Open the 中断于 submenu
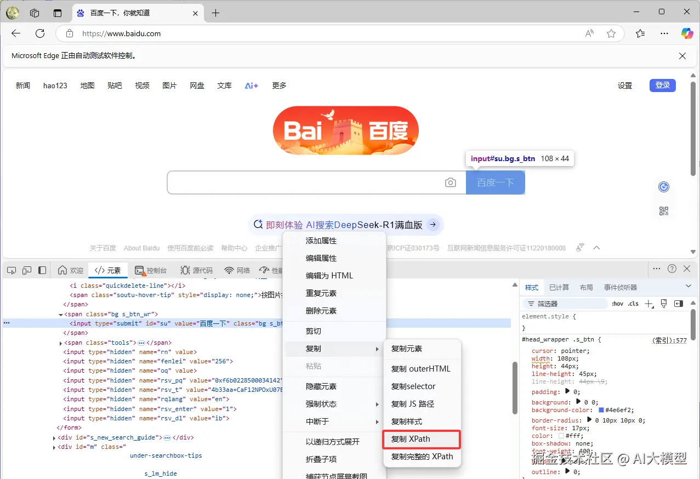 334,421
